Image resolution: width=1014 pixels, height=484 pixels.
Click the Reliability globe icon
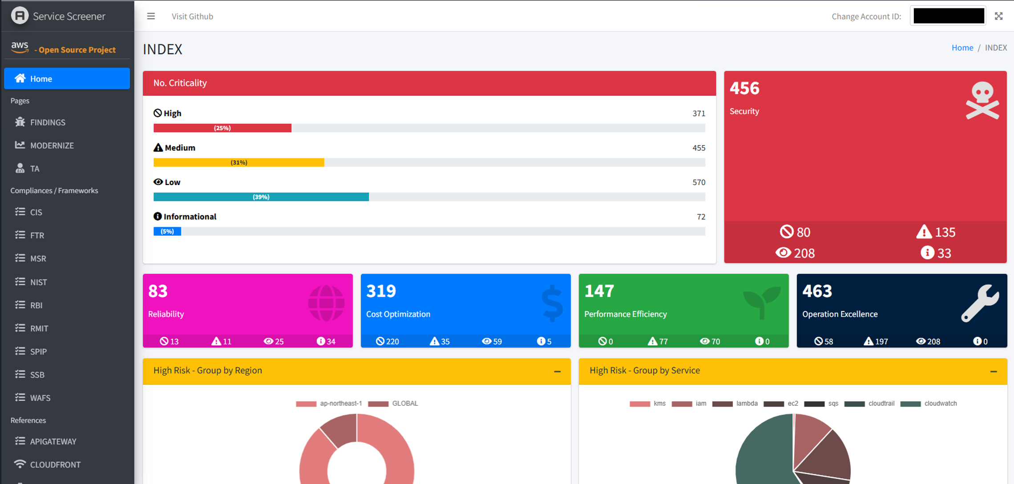click(327, 303)
